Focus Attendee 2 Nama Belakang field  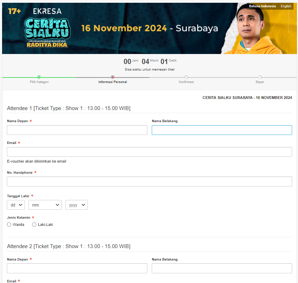pyautogui.click(x=222, y=268)
